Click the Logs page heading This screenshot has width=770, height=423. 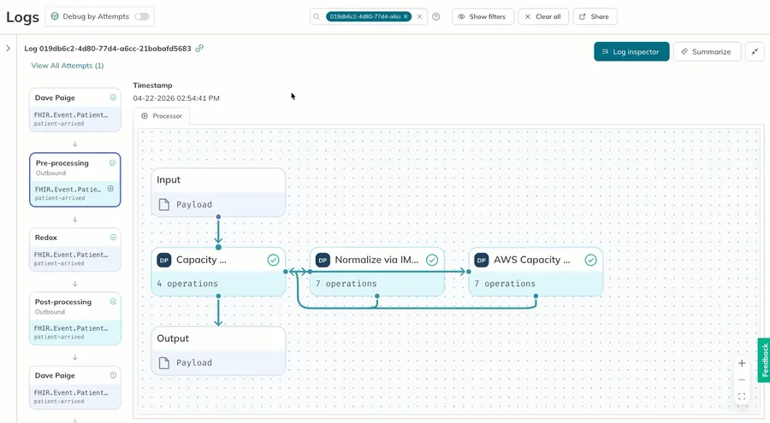tap(22, 17)
